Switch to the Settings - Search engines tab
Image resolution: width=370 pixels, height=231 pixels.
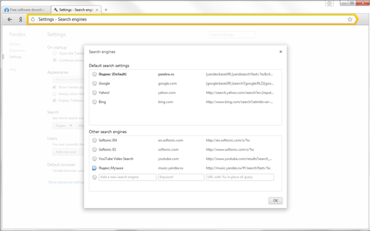point(76,10)
